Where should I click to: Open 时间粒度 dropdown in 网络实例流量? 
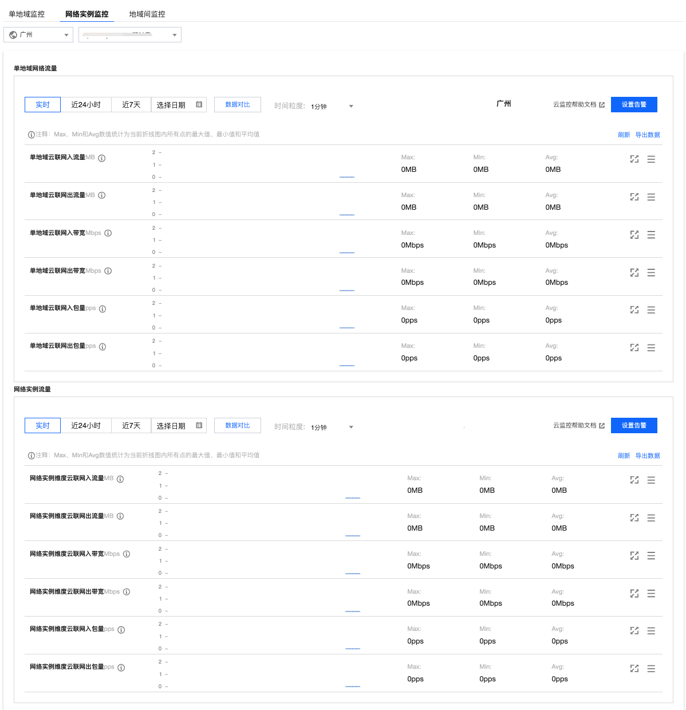[332, 427]
